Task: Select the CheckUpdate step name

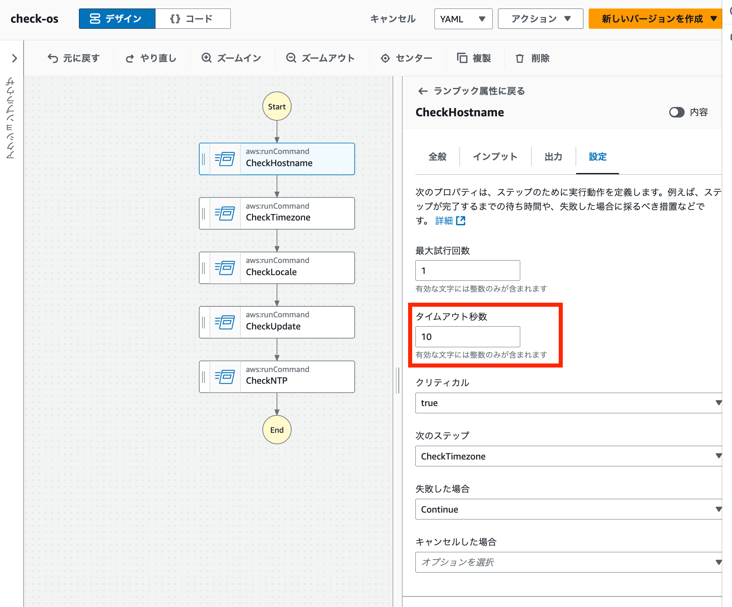Action: click(x=273, y=327)
